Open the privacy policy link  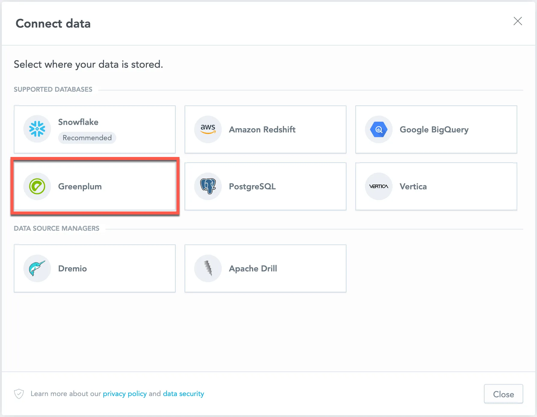[125, 394]
